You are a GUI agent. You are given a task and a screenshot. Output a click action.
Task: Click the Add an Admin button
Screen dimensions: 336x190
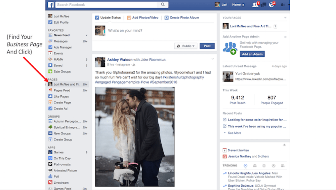(252, 54)
